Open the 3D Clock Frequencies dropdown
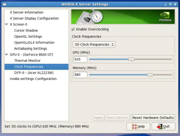The height and width of the screenshot is (136, 180). 94,44
